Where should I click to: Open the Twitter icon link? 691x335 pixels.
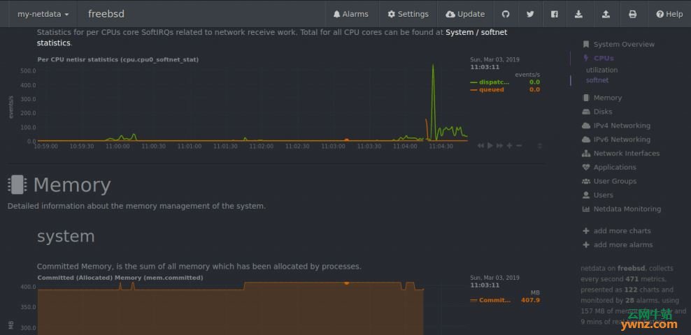[530, 14]
